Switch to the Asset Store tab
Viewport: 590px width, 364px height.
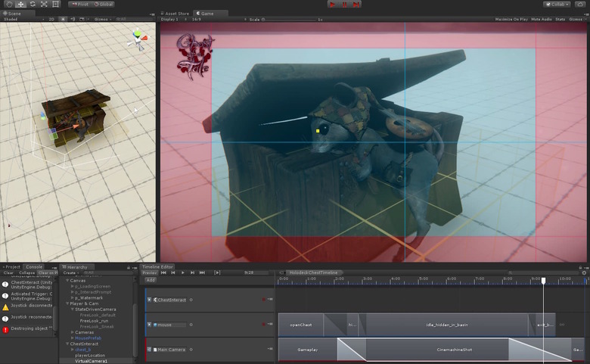tap(177, 14)
